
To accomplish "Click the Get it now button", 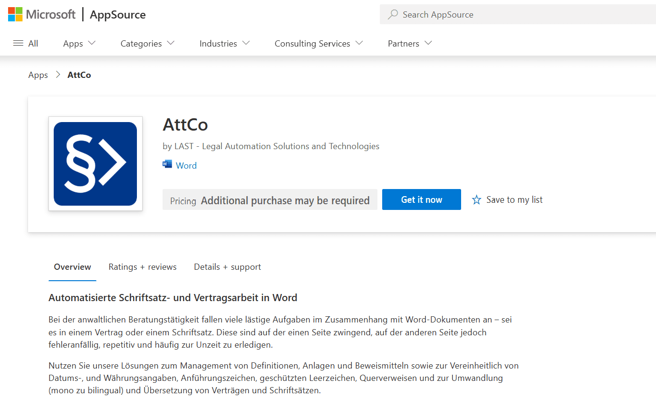I will pyautogui.click(x=421, y=199).
